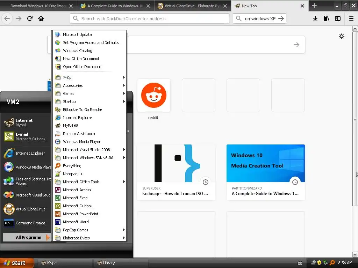This screenshot has width=358, height=268.
Task: Open Command Prompt from Start menu
Action: pyautogui.click(x=27, y=223)
